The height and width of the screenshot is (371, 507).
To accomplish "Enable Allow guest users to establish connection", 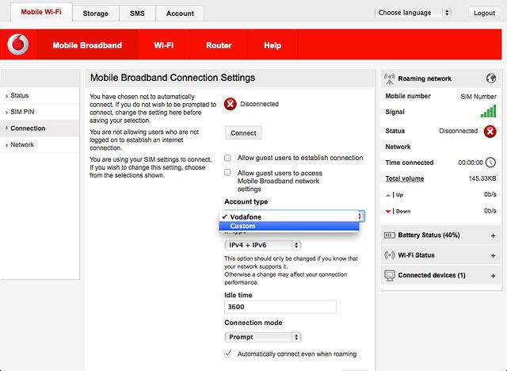I will 227,158.
